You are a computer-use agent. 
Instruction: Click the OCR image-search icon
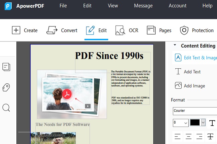click(120, 30)
